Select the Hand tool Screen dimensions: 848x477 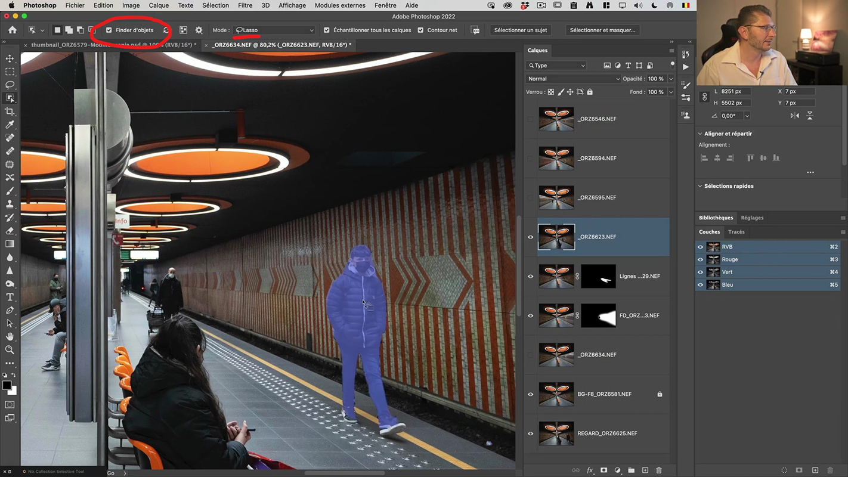[x=10, y=337]
